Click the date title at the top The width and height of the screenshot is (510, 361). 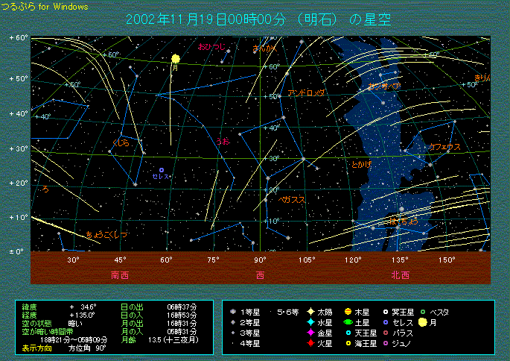point(258,19)
